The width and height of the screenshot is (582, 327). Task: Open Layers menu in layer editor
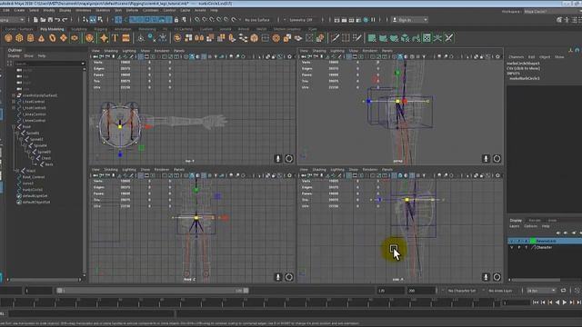pos(514,226)
